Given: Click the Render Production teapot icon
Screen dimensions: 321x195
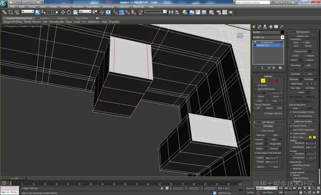Looking at the screenshot, I should pyautogui.click(x=231, y=12).
